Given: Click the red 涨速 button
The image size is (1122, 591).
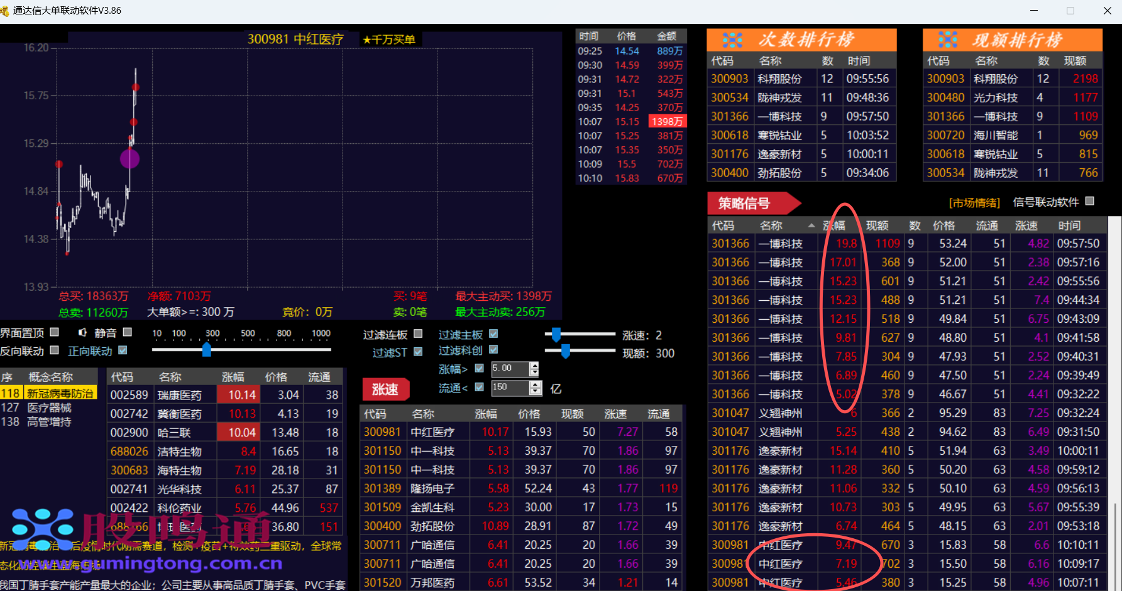Looking at the screenshot, I should pyautogui.click(x=385, y=389).
